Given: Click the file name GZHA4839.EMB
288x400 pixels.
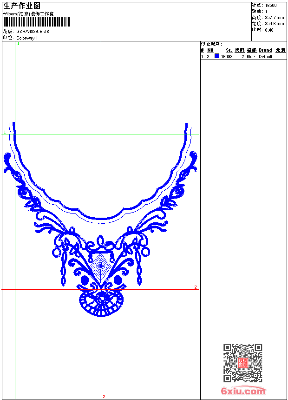Looking at the screenshot, I should pos(33,32).
